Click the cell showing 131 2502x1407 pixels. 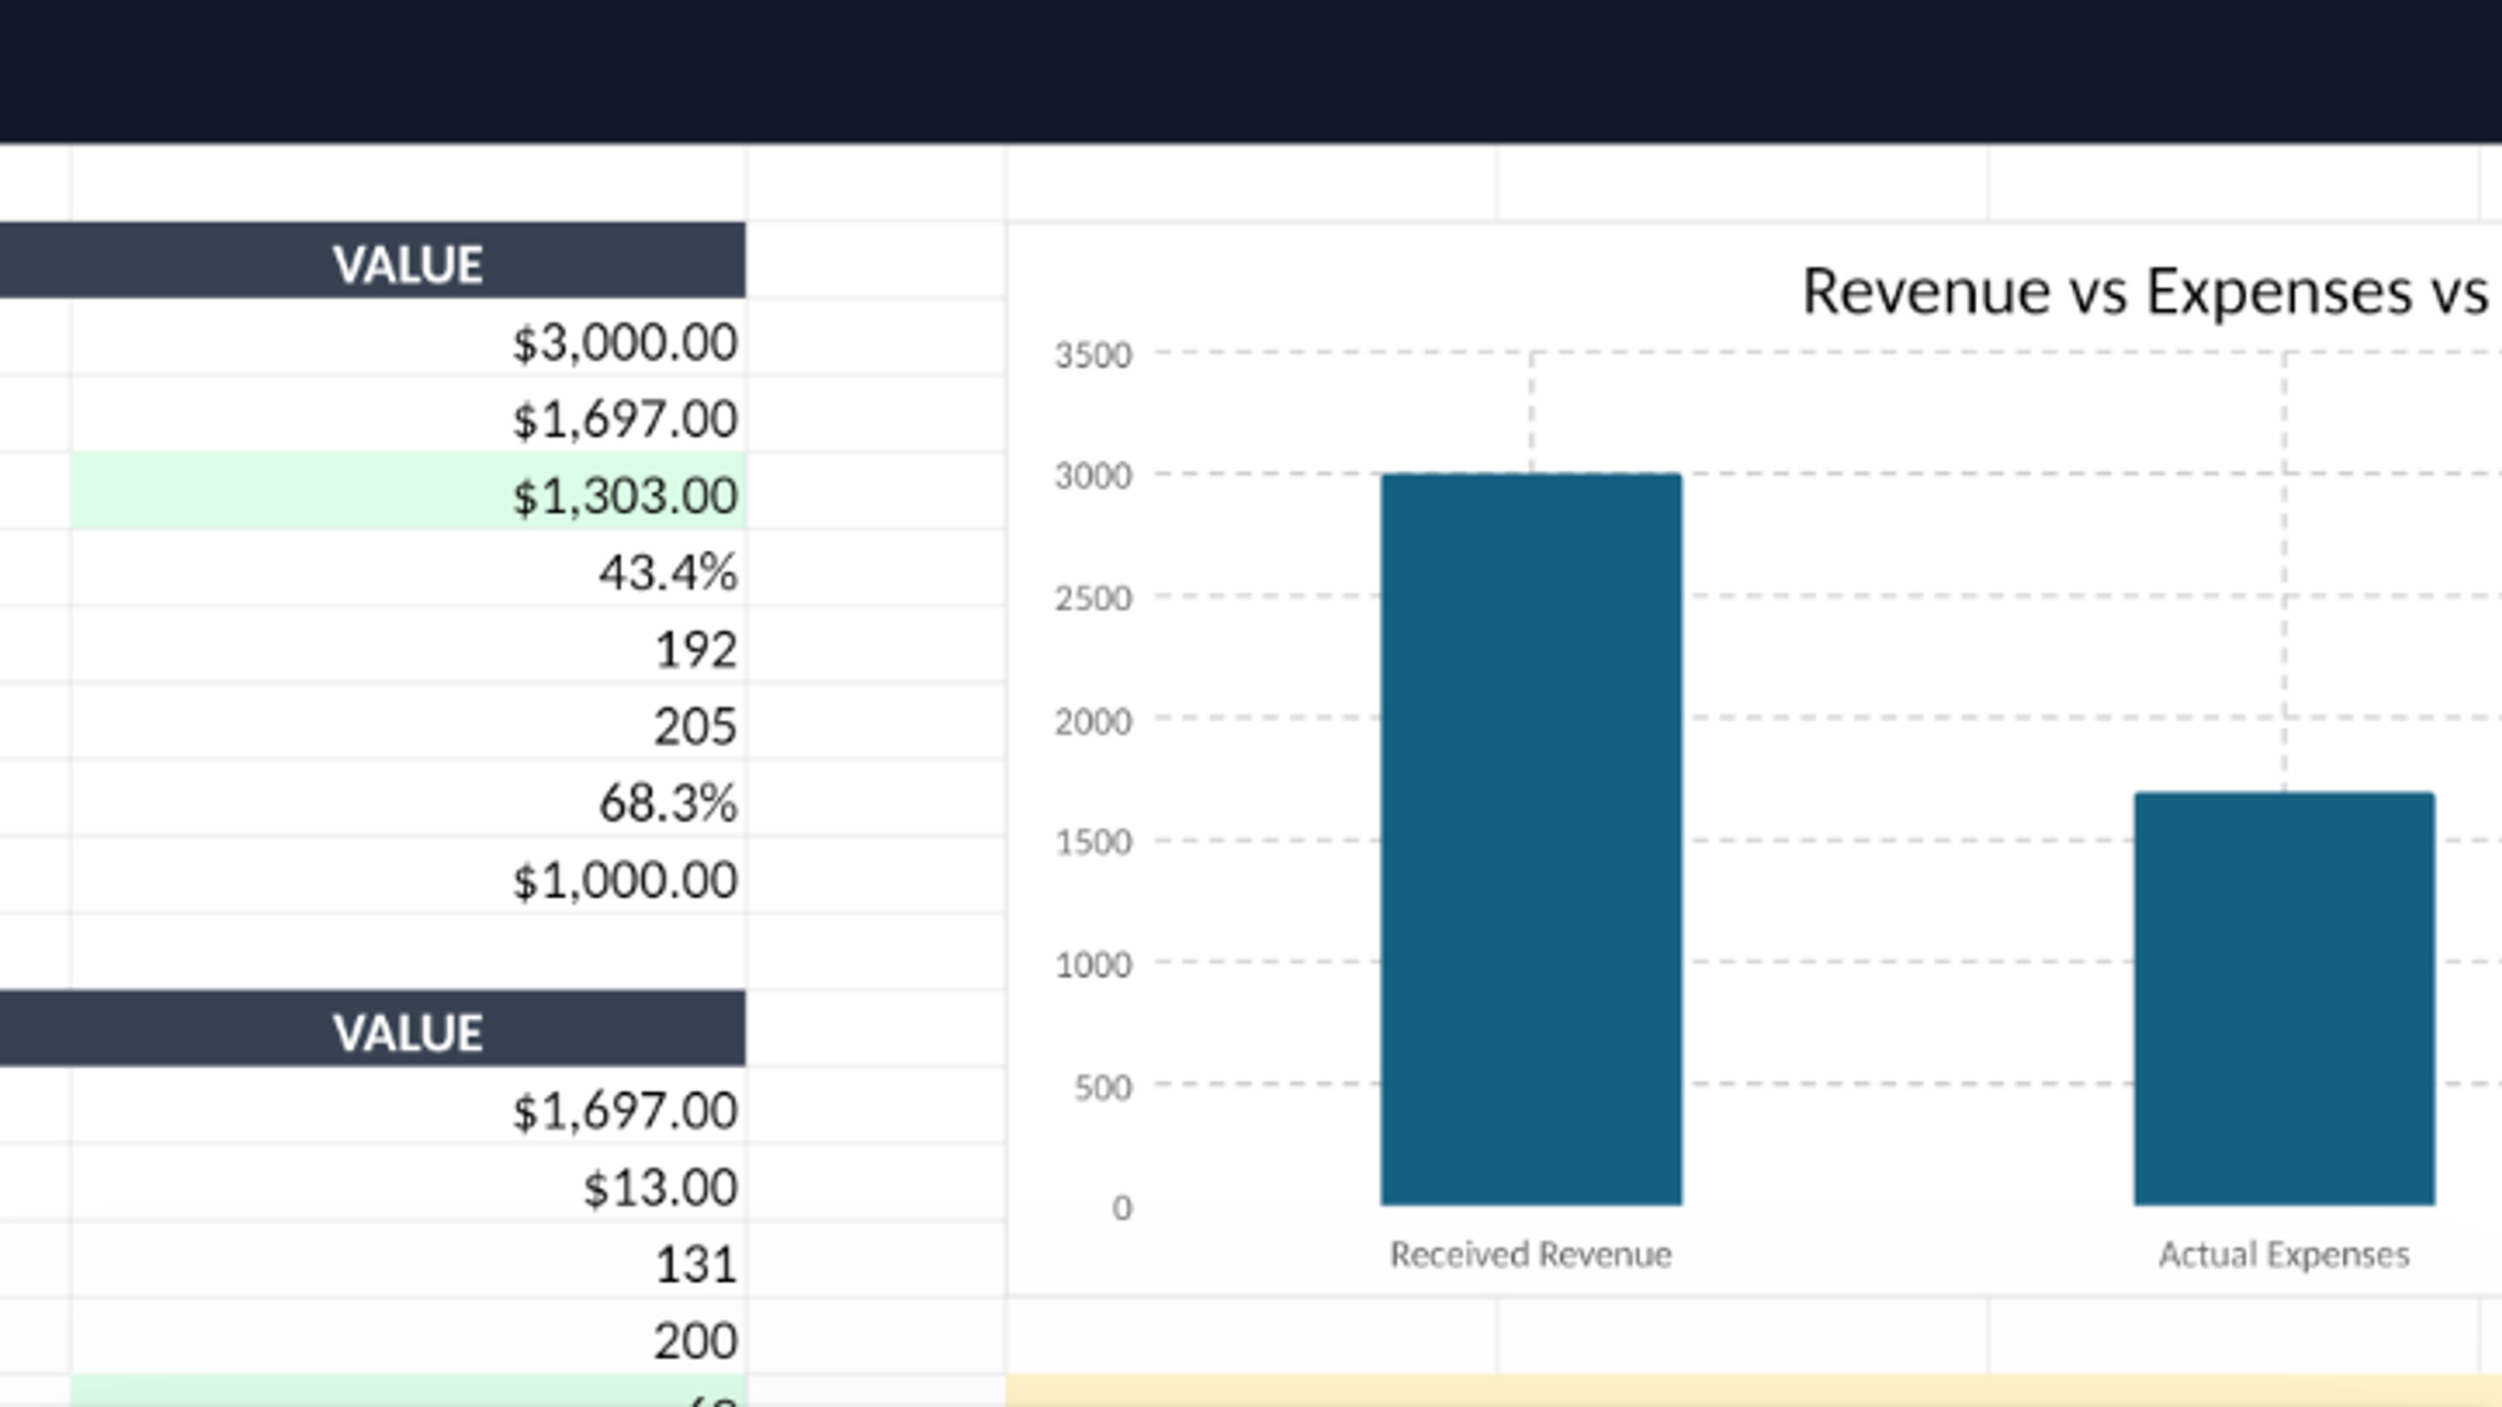[409, 1260]
